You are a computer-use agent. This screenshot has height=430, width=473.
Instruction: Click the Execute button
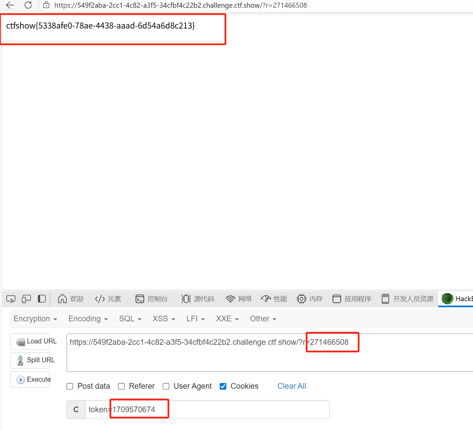tap(30, 379)
